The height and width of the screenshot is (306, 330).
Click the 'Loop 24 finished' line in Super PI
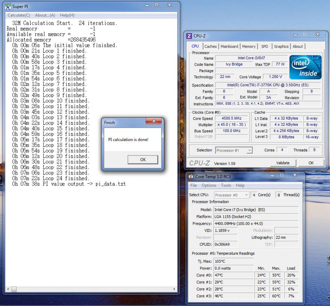(x=51, y=178)
